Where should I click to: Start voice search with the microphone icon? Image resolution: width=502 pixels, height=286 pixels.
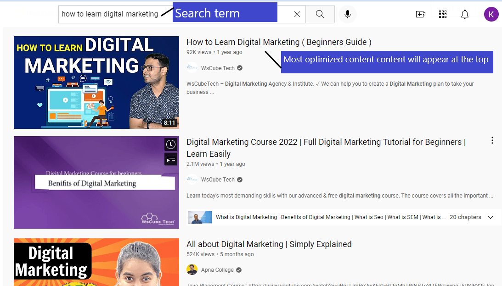point(347,14)
